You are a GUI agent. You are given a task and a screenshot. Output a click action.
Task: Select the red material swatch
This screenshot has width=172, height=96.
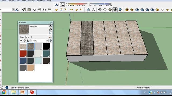tap(23, 54)
